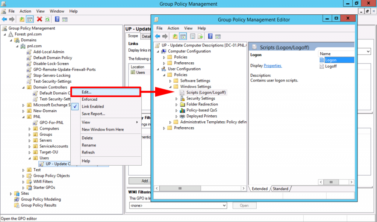
Task: Click the Properties icon in the editor toolbar
Action: click(192, 36)
